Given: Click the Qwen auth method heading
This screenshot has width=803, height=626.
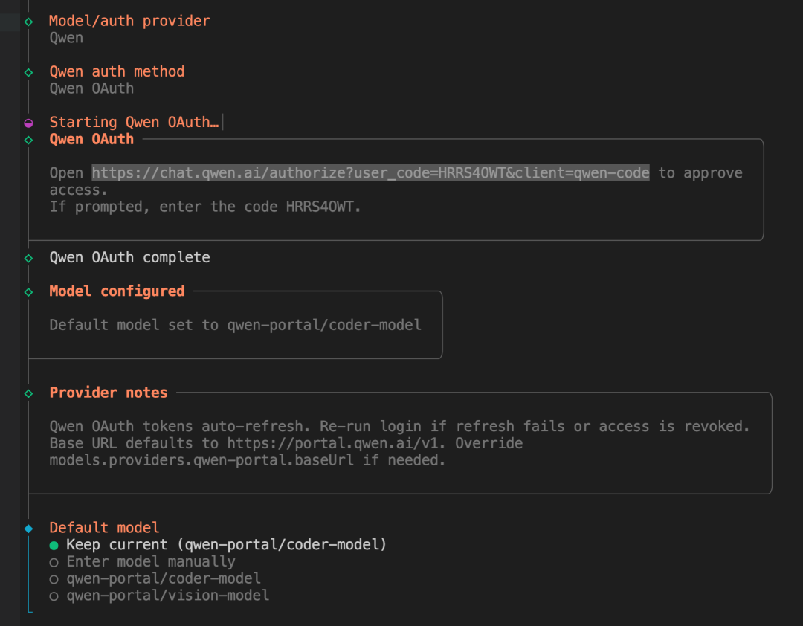Looking at the screenshot, I should point(117,71).
